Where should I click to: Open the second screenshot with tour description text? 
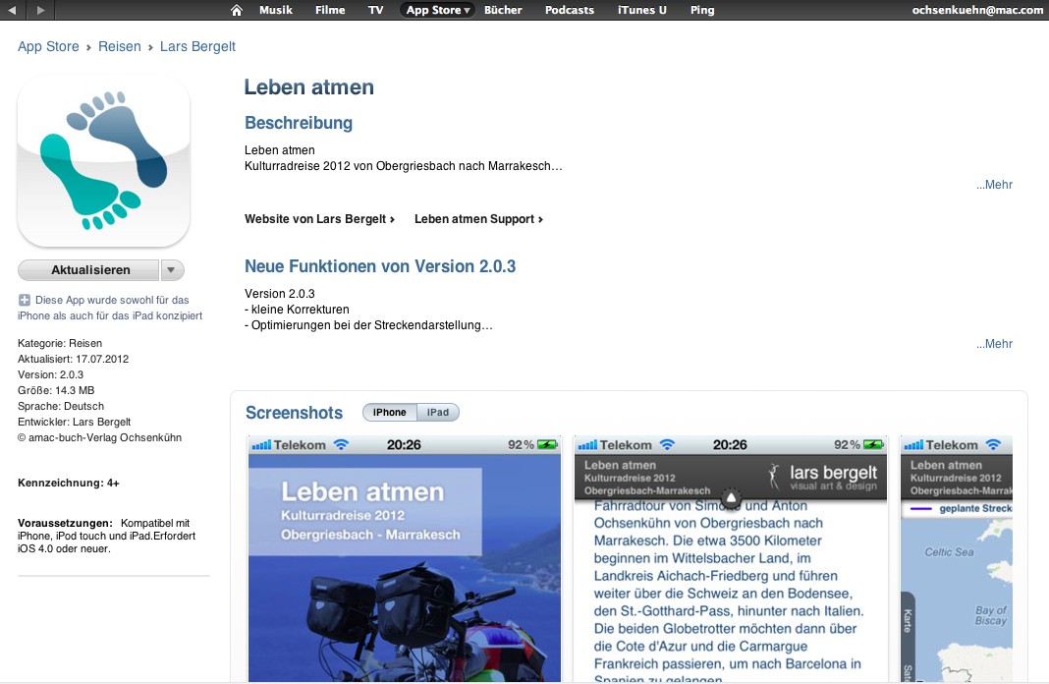click(x=731, y=559)
